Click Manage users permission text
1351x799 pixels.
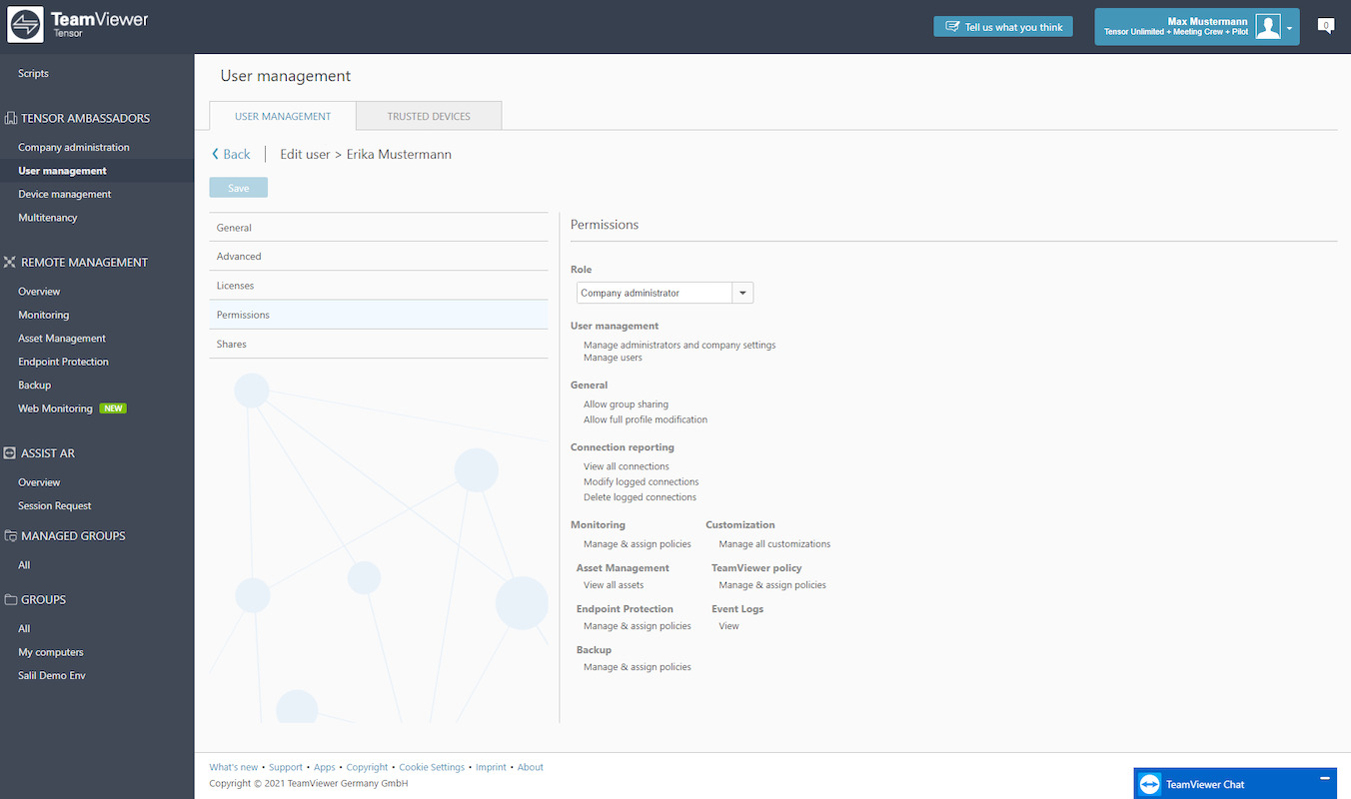[x=613, y=358]
